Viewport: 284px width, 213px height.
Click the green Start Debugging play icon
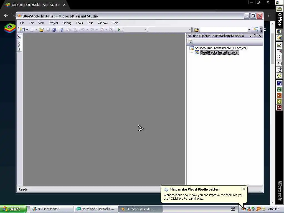[119, 30]
